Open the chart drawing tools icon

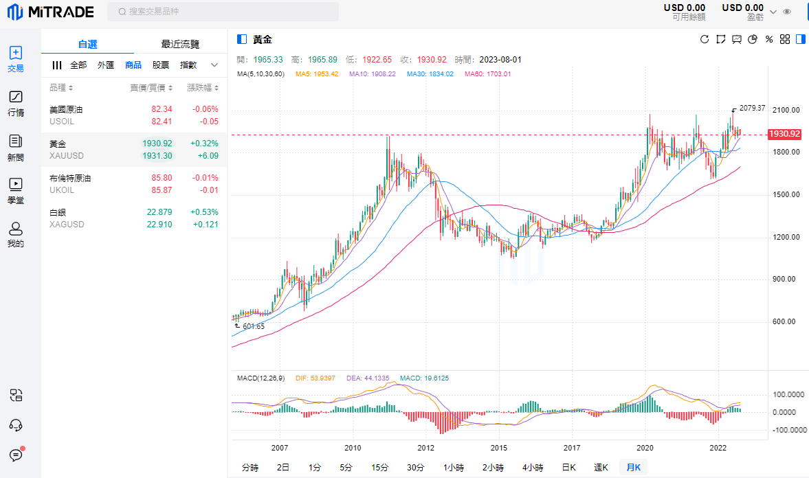(720, 39)
